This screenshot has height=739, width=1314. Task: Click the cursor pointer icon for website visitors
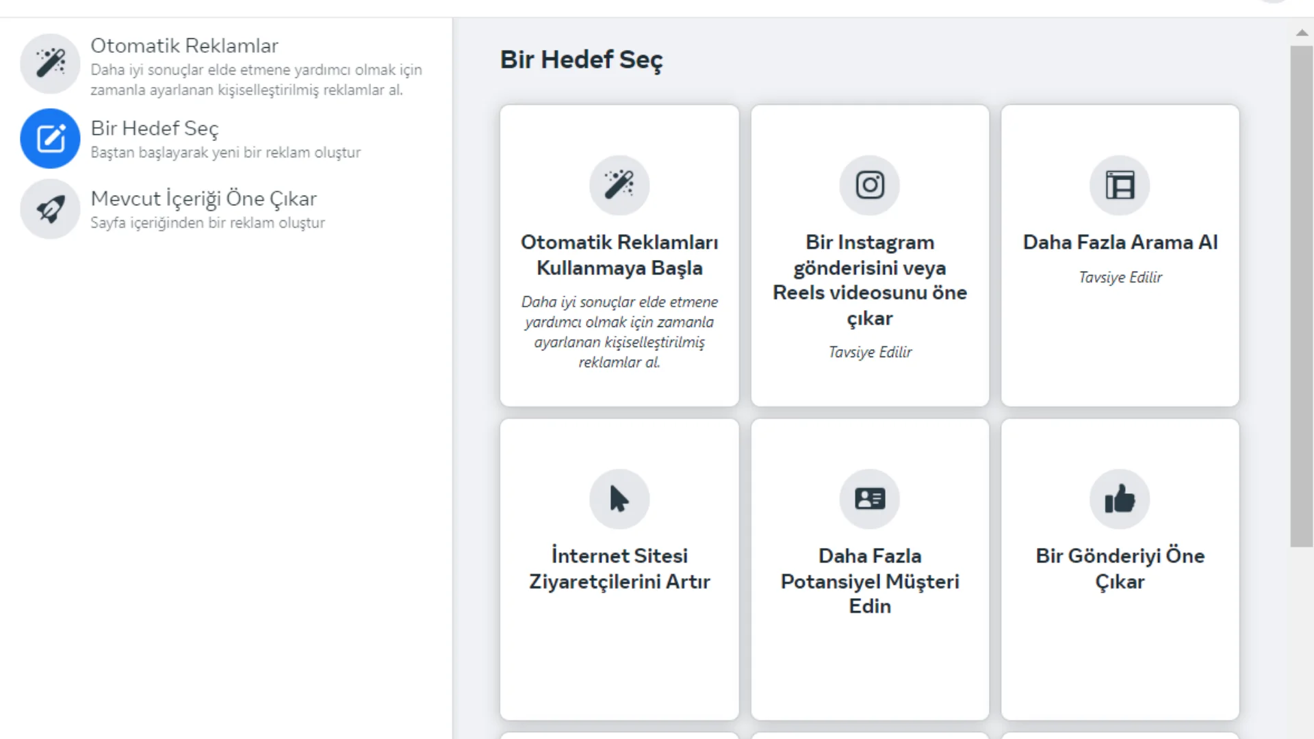pos(619,499)
